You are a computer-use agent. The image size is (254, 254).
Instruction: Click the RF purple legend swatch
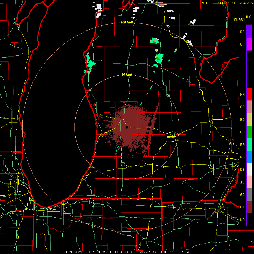tap(249, 32)
